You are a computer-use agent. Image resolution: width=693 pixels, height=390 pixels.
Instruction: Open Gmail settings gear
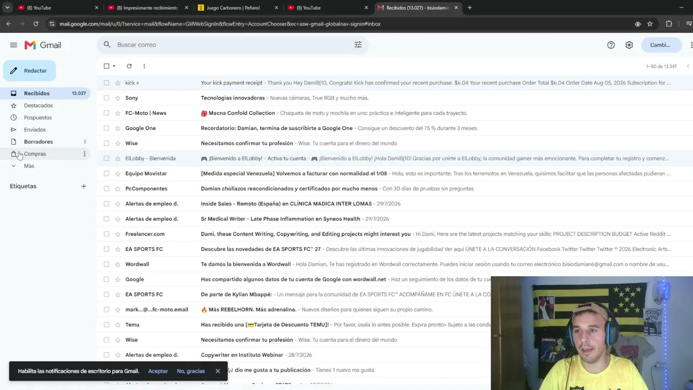pyautogui.click(x=629, y=45)
